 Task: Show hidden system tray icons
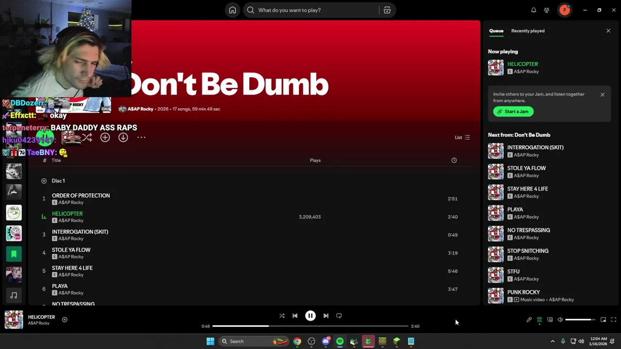553,341
